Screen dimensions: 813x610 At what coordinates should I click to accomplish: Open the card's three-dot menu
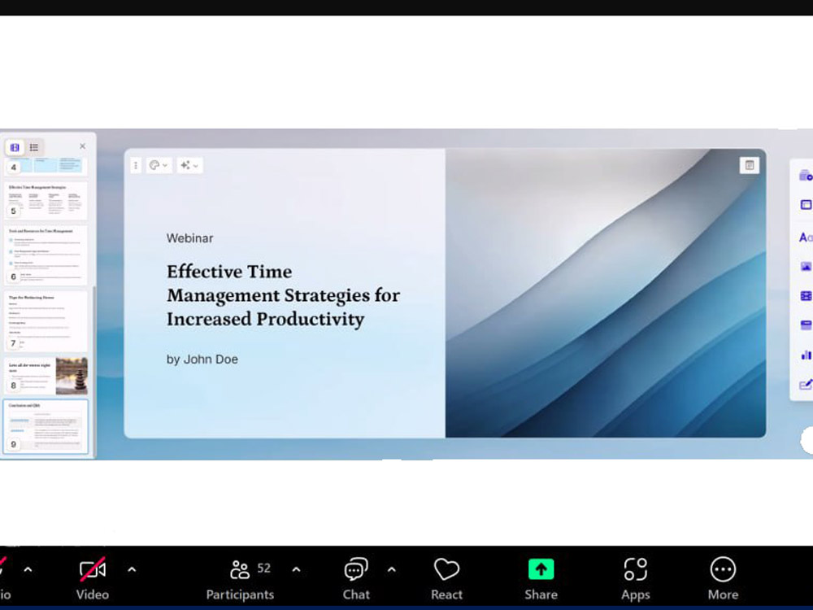tap(136, 165)
